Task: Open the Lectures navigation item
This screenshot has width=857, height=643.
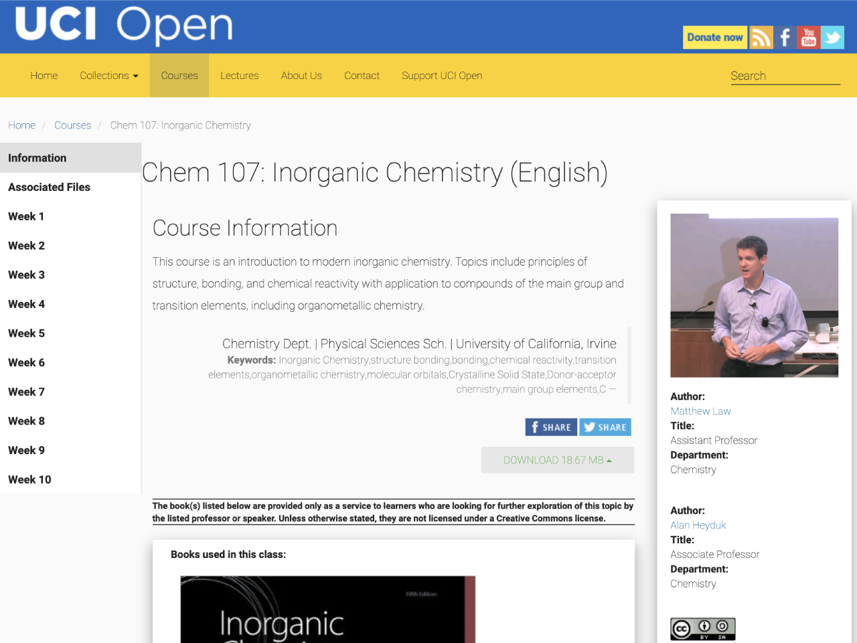Action: (240, 76)
